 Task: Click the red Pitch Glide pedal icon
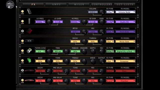pos(29,31)
